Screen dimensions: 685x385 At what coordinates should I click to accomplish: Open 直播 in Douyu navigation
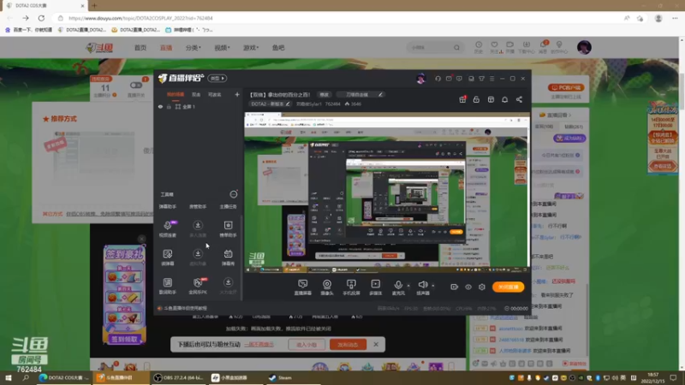(166, 48)
